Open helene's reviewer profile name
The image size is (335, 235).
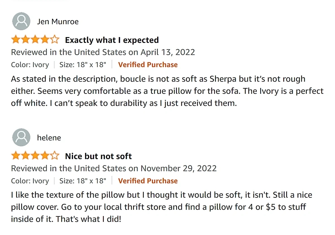click(x=49, y=138)
